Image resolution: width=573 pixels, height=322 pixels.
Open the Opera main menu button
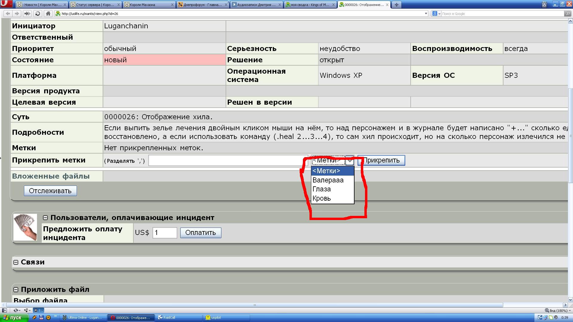tap(6, 4)
